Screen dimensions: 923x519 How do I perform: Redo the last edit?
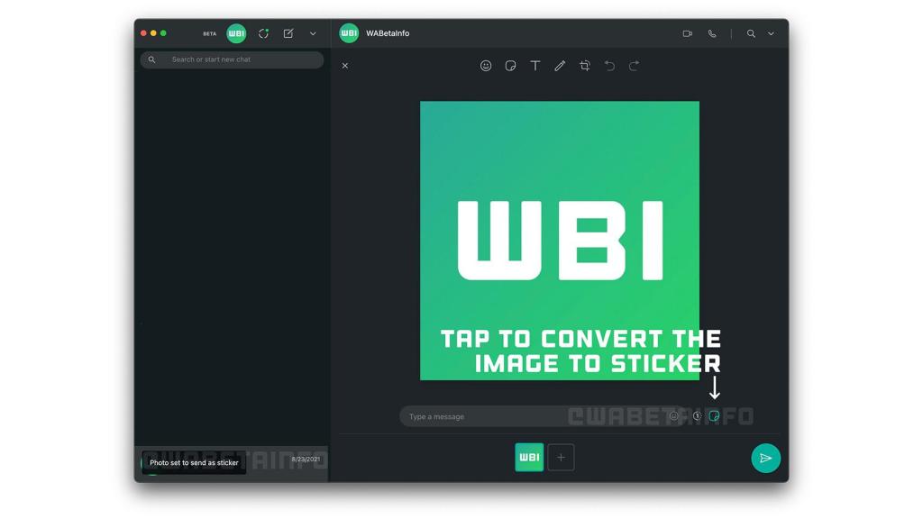pos(634,66)
